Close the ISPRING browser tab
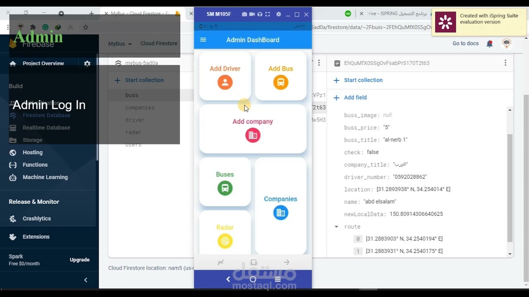Viewport: 529px width, 297px height. tap(362, 14)
